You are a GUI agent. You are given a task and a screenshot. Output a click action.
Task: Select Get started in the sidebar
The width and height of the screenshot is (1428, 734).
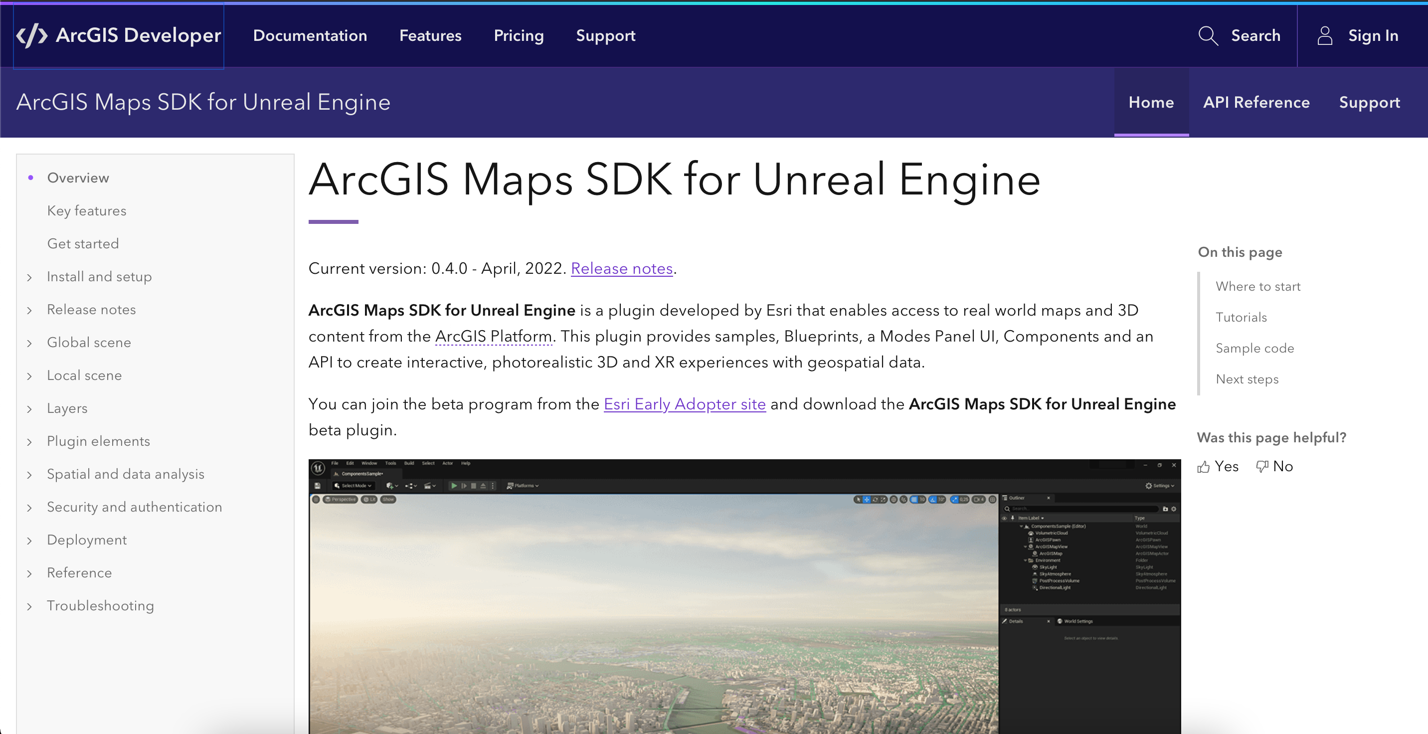click(83, 244)
